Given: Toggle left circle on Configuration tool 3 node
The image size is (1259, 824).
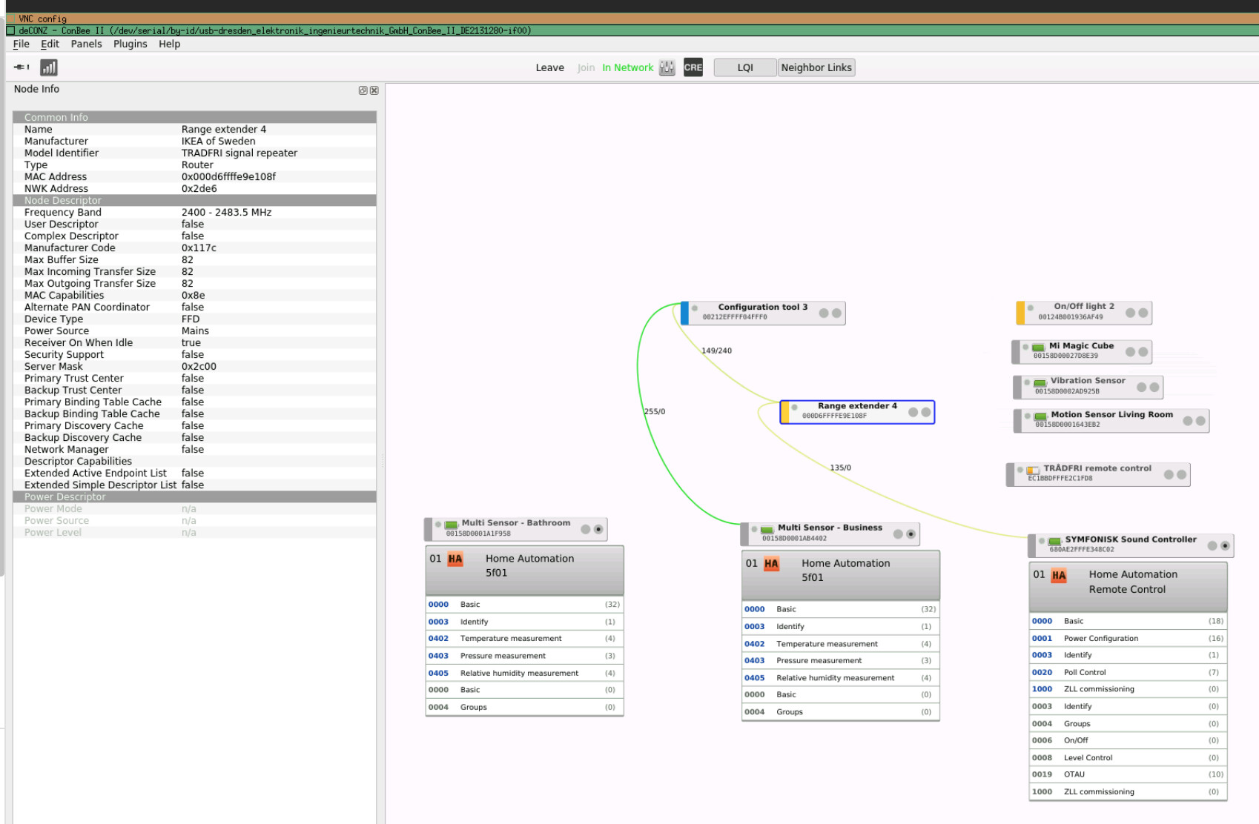Looking at the screenshot, I should point(824,313).
